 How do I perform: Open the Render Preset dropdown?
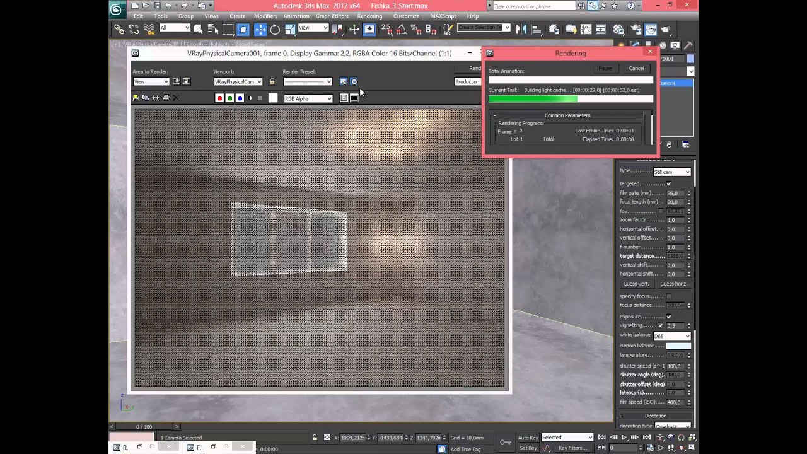(308, 81)
